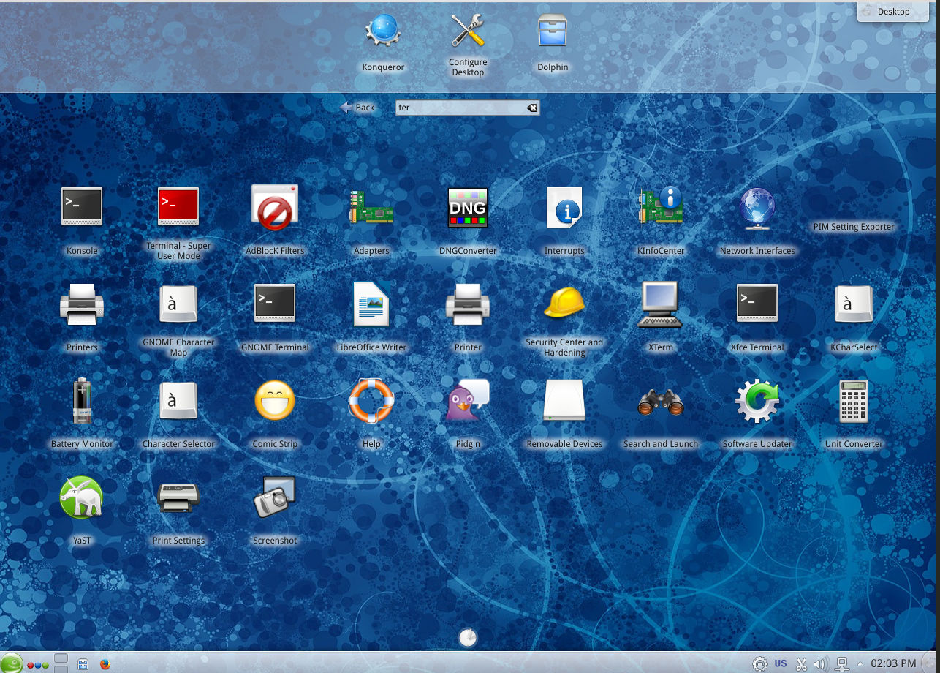Open the file manager from taskbar
The height and width of the screenshot is (673, 940).
[x=83, y=664]
